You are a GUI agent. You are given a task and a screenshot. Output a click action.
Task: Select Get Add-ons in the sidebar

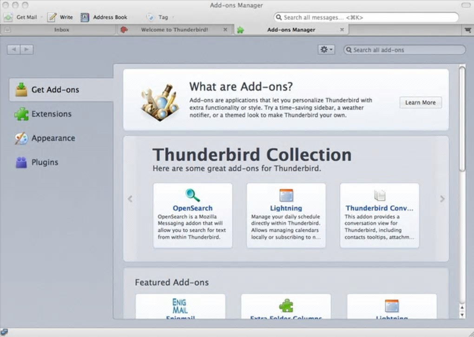click(61, 90)
